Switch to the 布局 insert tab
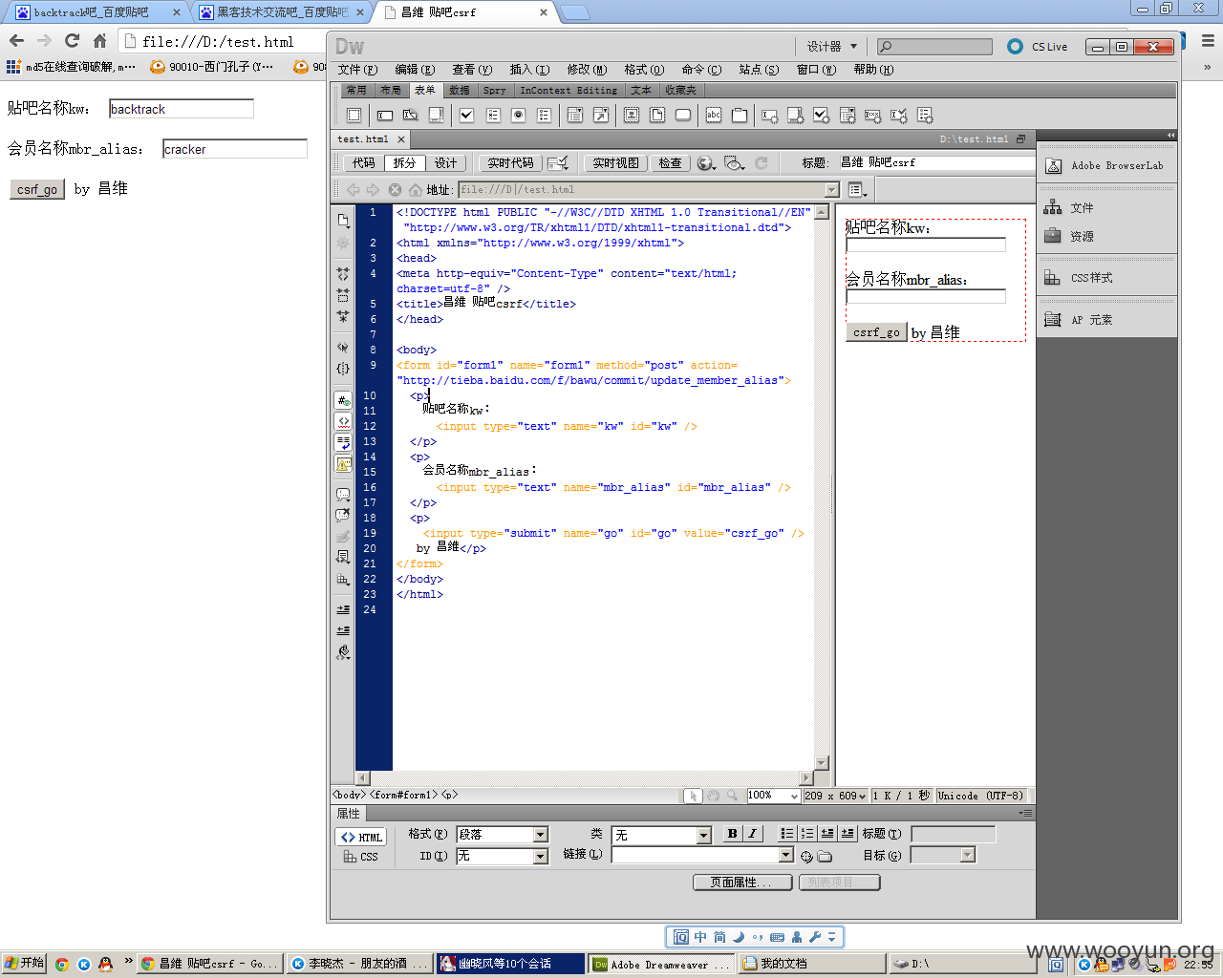Screen dimensions: 1223x978 click(x=390, y=91)
